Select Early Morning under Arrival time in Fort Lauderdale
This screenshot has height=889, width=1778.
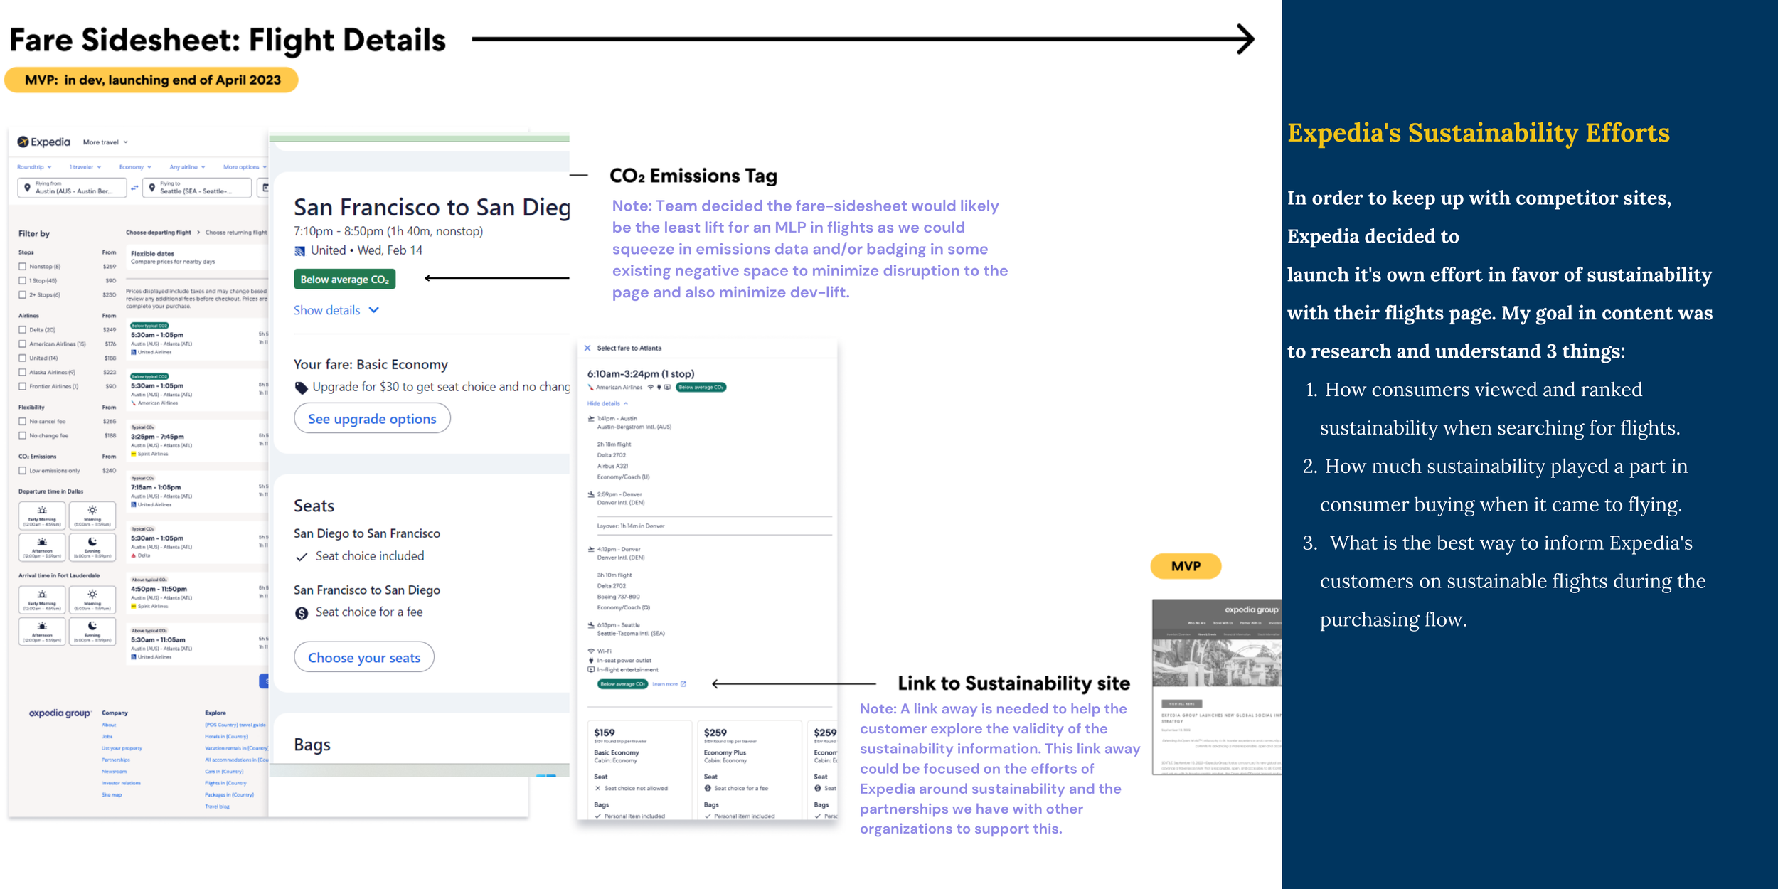point(42,600)
